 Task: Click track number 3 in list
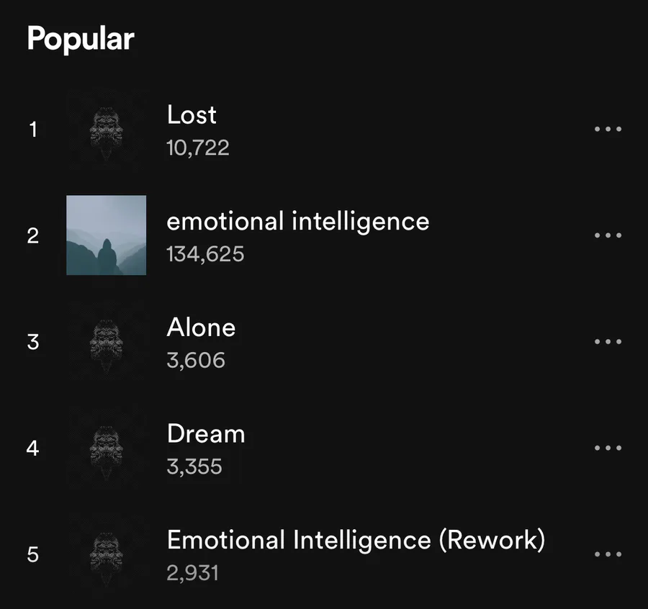(32, 341)
